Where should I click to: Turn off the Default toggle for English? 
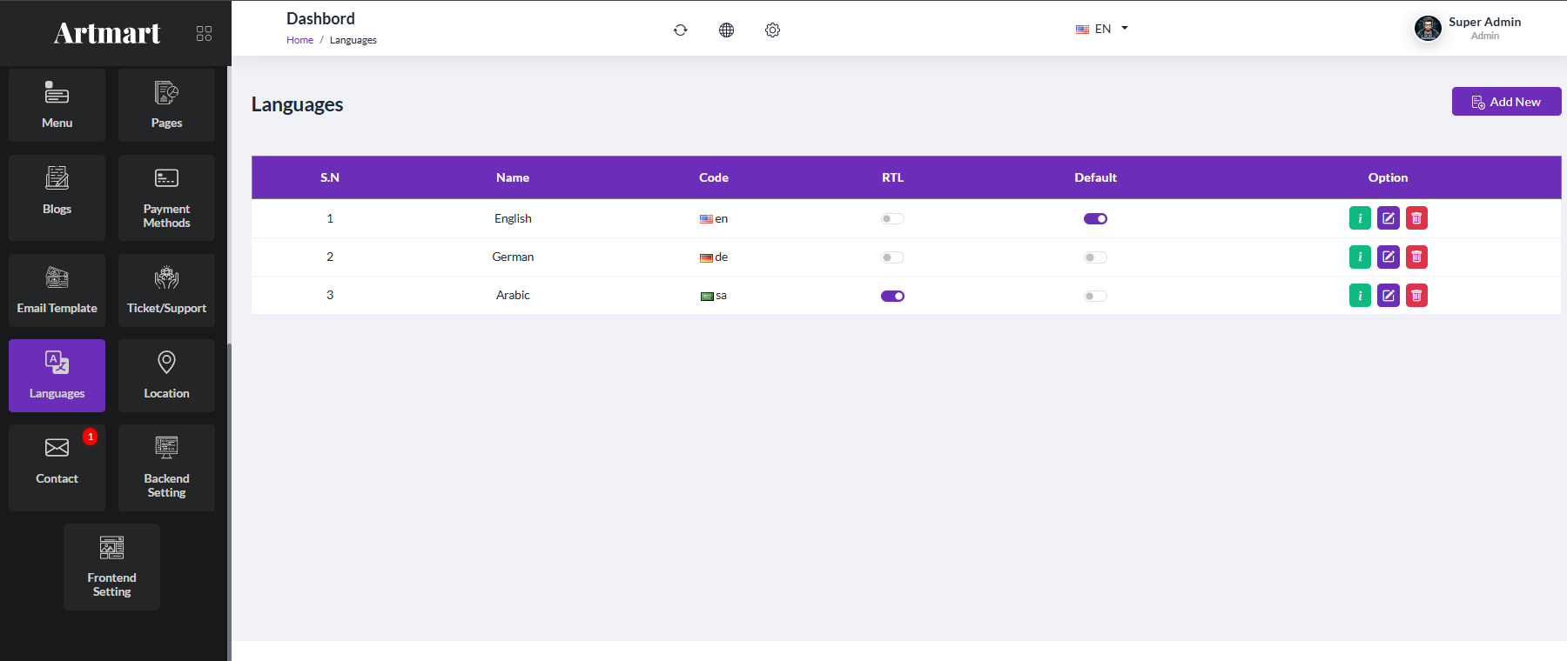pos(1095,219)
